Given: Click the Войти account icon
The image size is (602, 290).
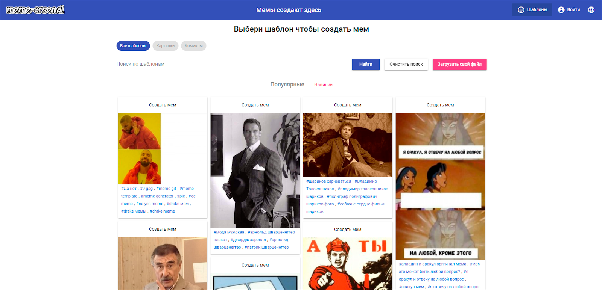Looking at the screenshot, I should (x=561, y=10).
